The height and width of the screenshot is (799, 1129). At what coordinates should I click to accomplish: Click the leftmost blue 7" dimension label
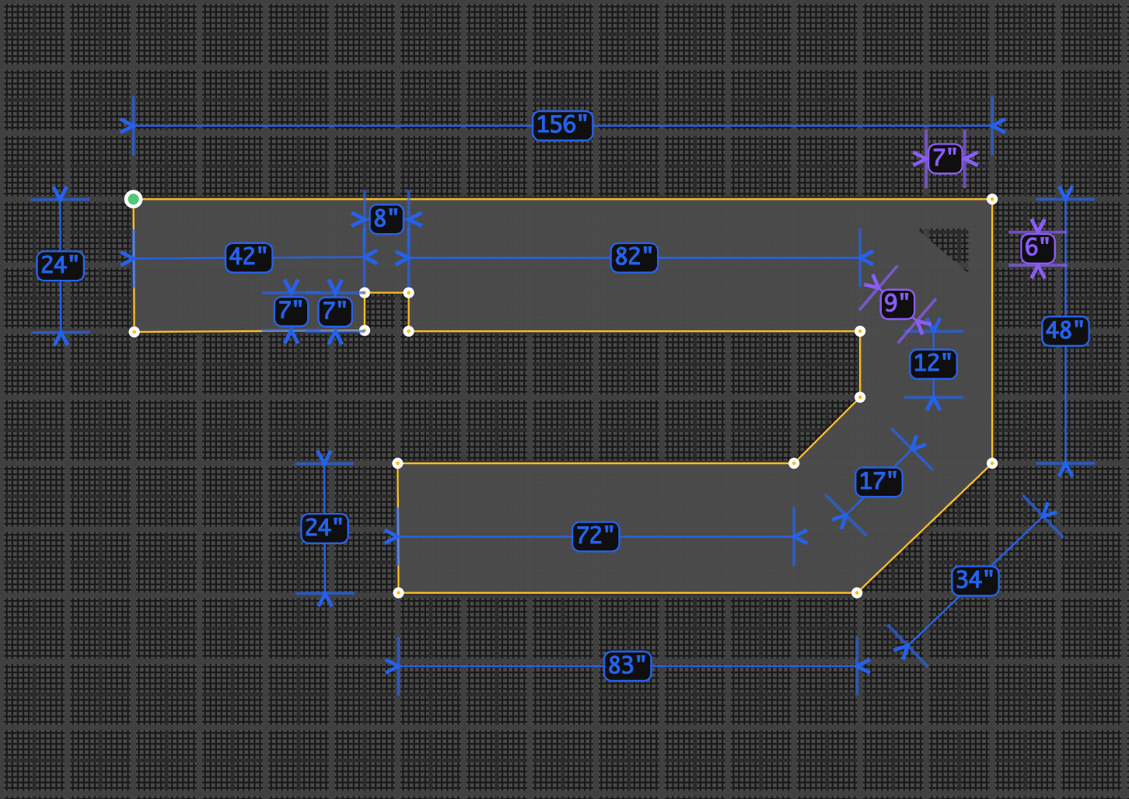click(291, 312)
